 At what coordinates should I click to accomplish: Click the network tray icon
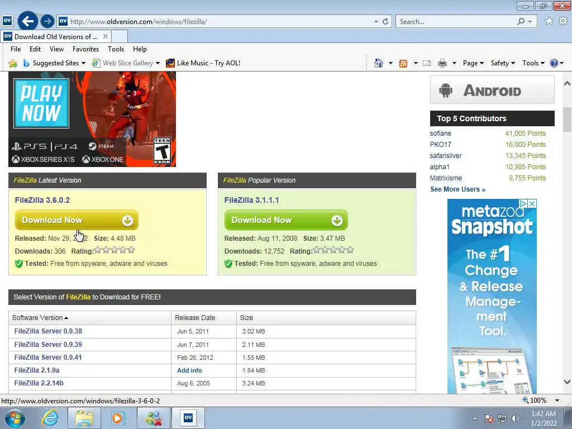point(502,418)
